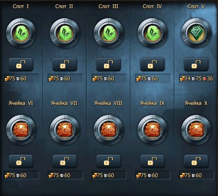Select the green leaf gem in Слот II
The height and width of the screenshot is (196, 218).
(x=65, y=33)
